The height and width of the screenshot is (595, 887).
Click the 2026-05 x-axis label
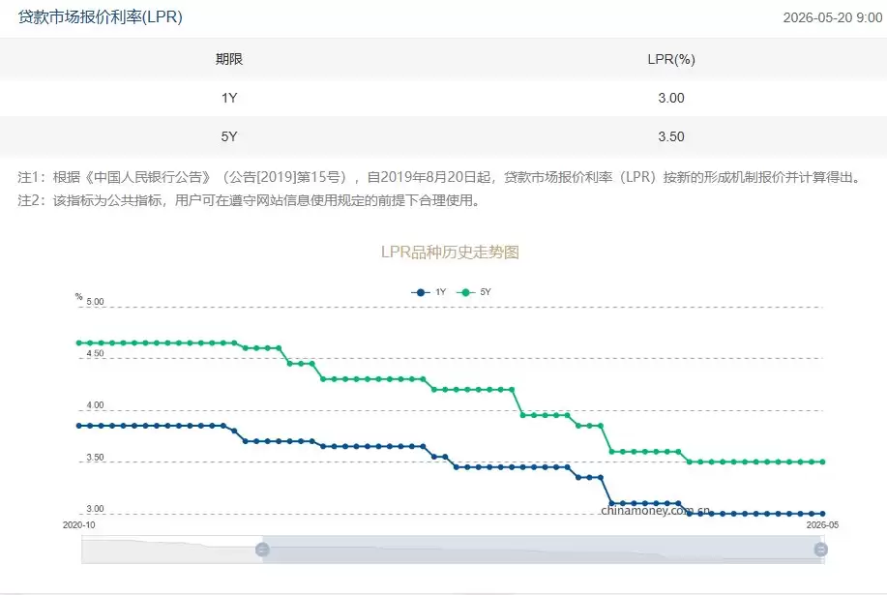(822, 525)
